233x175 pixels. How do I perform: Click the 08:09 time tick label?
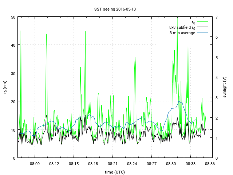[35, 164]
